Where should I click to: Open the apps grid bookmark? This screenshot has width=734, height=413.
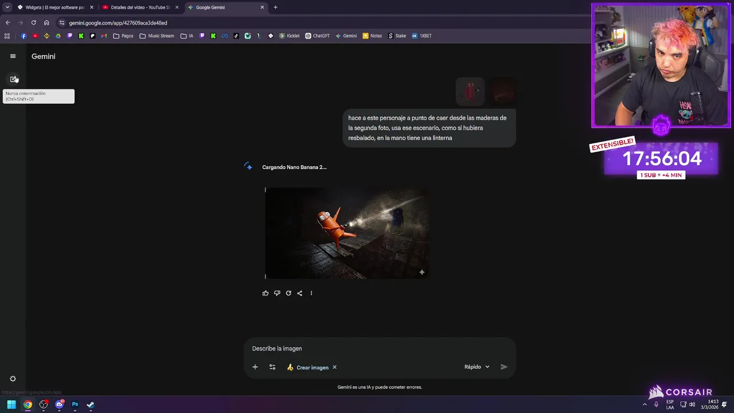tap(7, 36)
